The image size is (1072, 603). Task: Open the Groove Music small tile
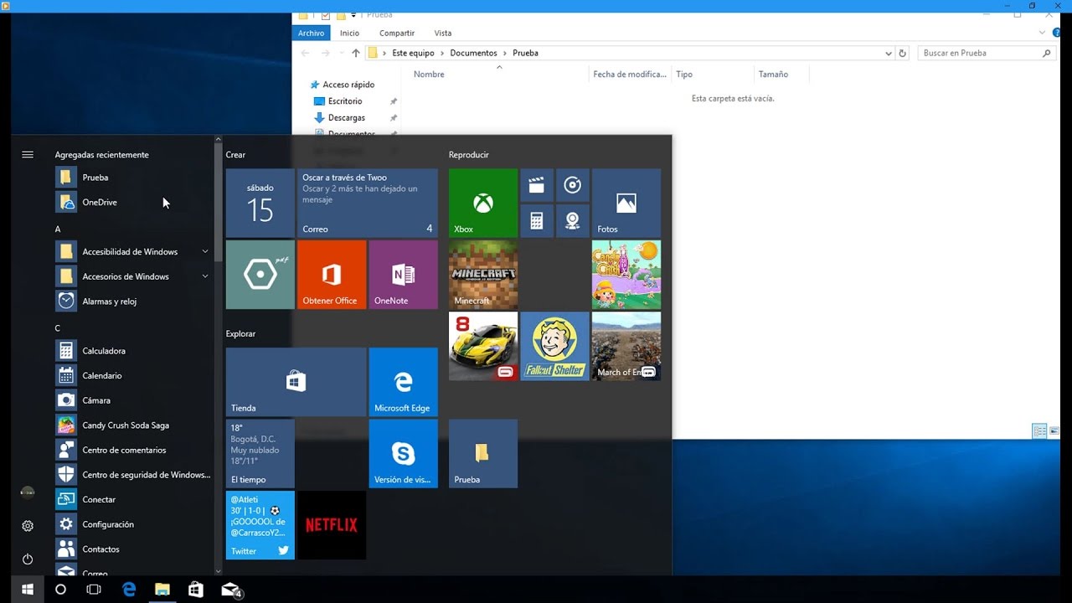tap(573, 185)
